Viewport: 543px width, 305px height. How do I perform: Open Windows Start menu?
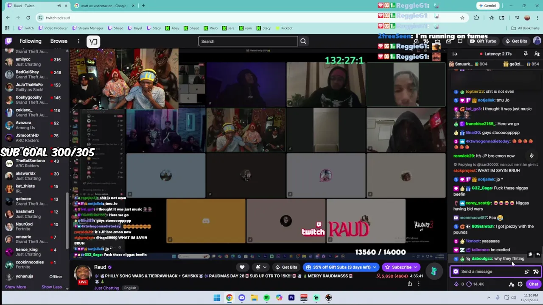pos(217,298)
